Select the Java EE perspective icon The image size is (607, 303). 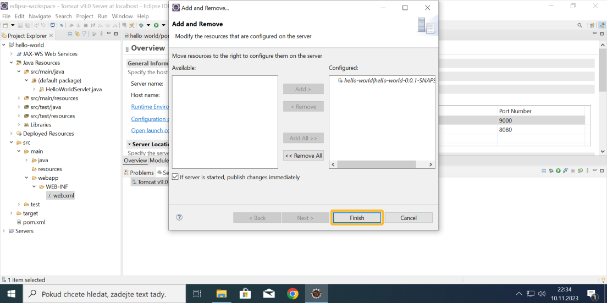602,25
